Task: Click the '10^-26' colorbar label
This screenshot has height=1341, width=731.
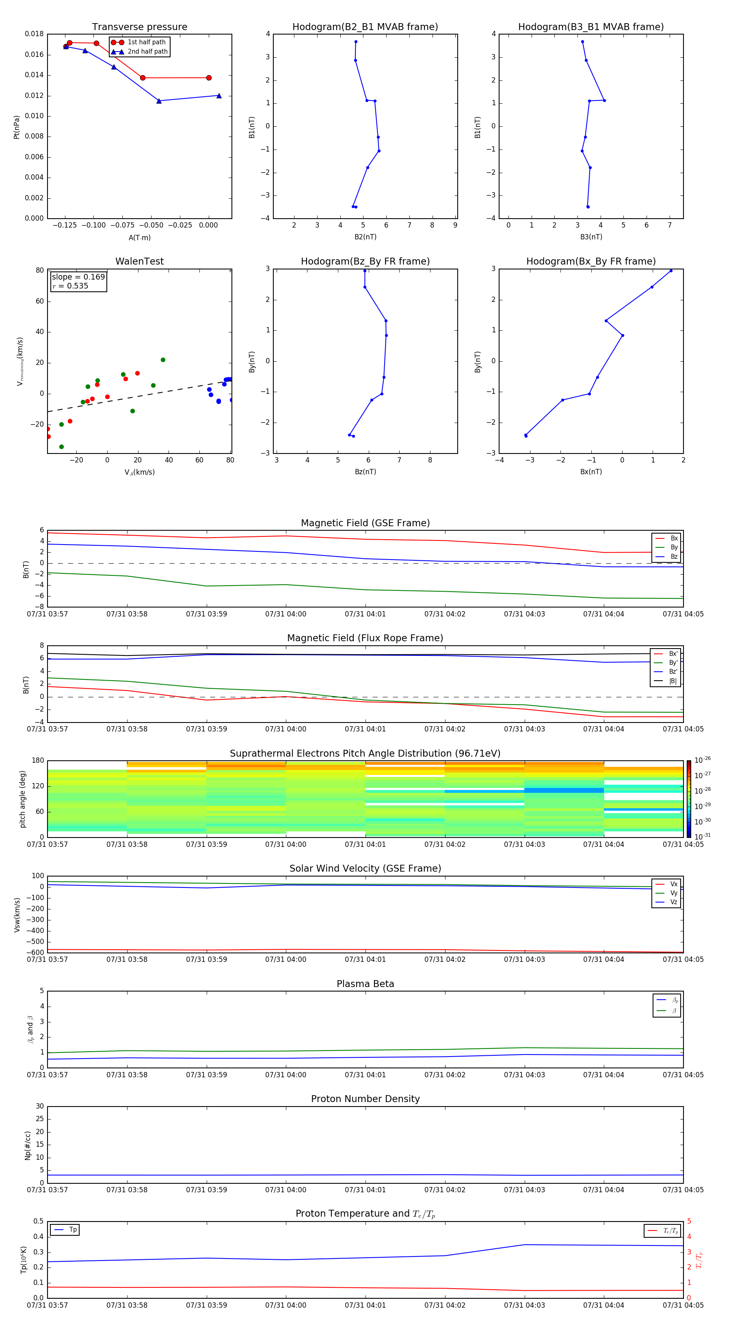Action: (703, 760)
